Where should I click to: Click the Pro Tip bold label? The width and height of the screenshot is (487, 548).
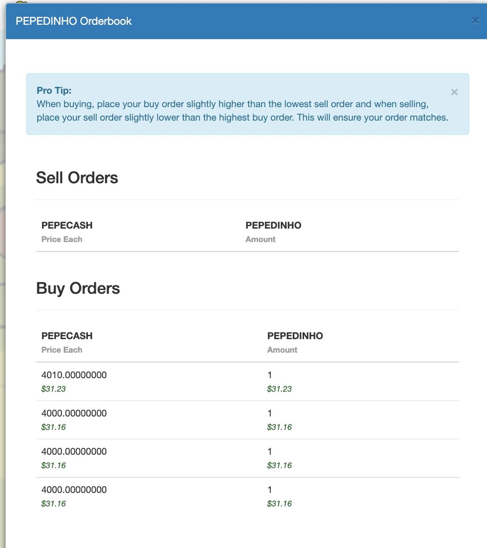click(54, 90)
